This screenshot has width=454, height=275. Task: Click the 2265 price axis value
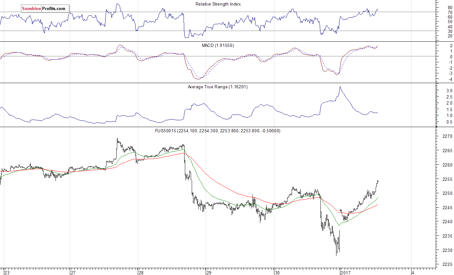click(447, 151)
